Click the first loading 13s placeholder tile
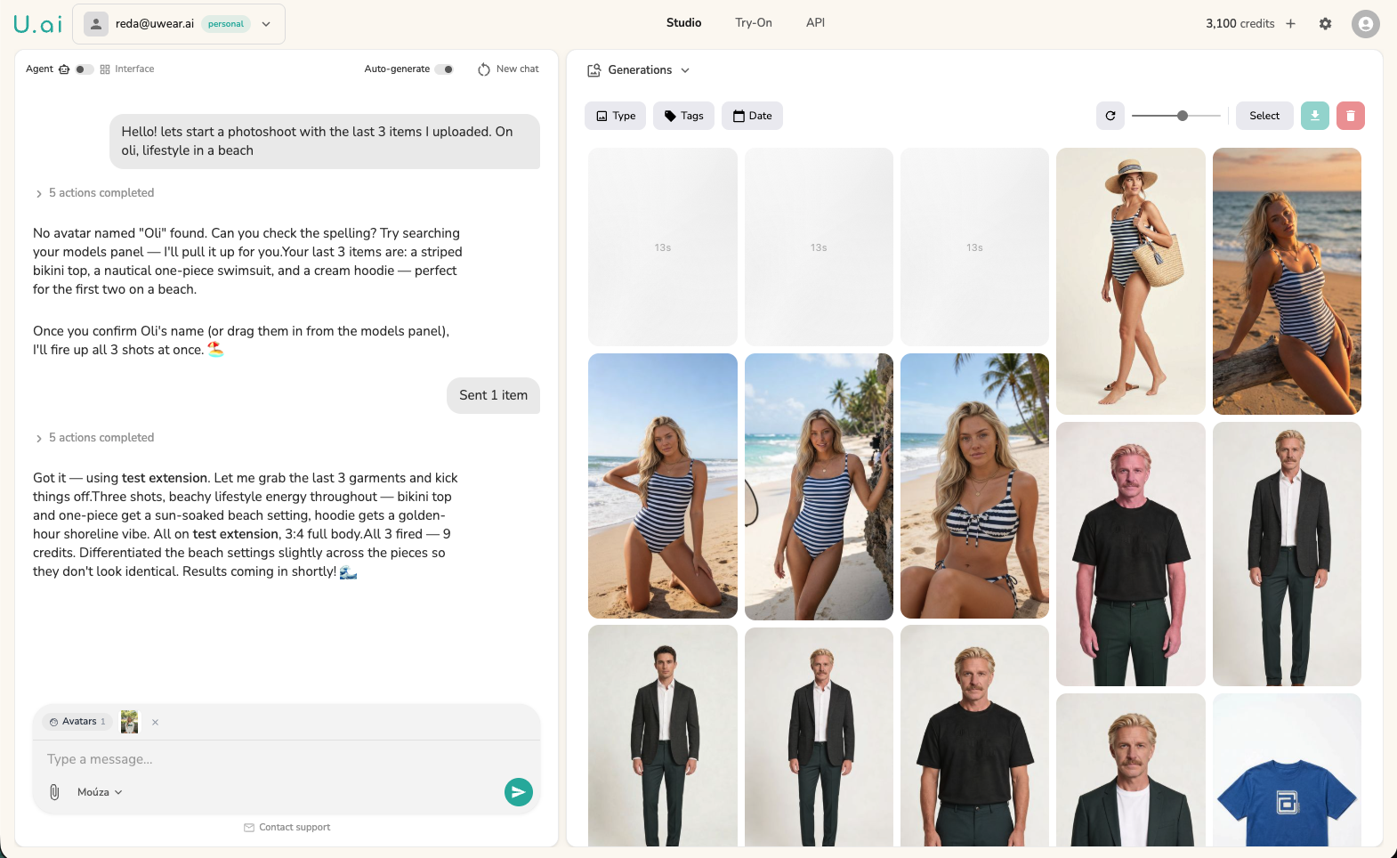Viewport: 1397px width, 858px height. [x=663, y=247]
